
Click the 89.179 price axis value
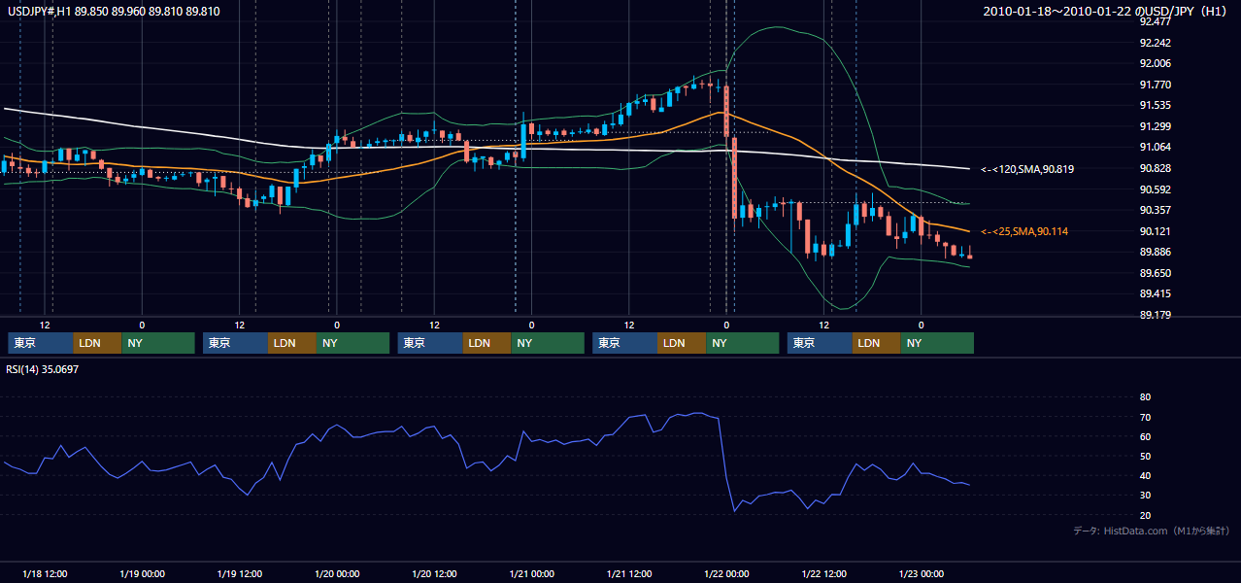click(1156, 315)
